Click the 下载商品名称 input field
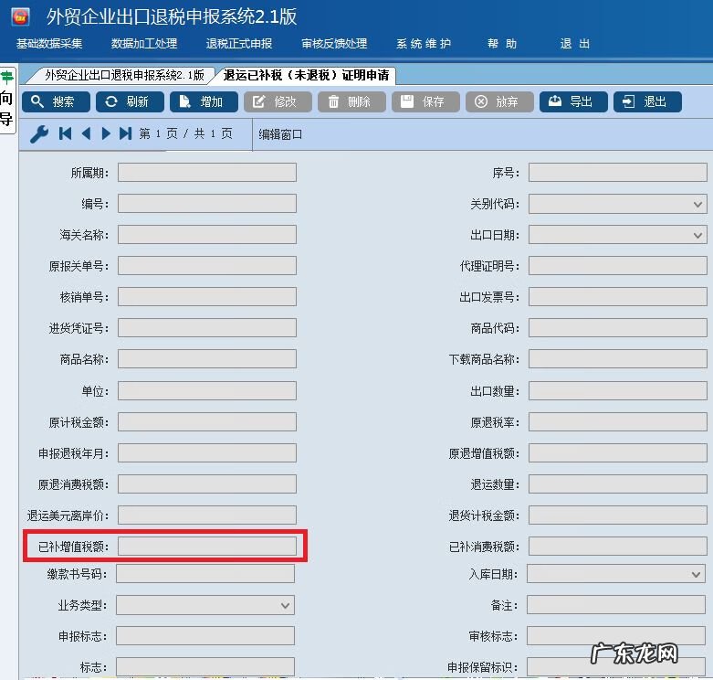The height and width of the screenshot is (680, 713). [617, 359]
